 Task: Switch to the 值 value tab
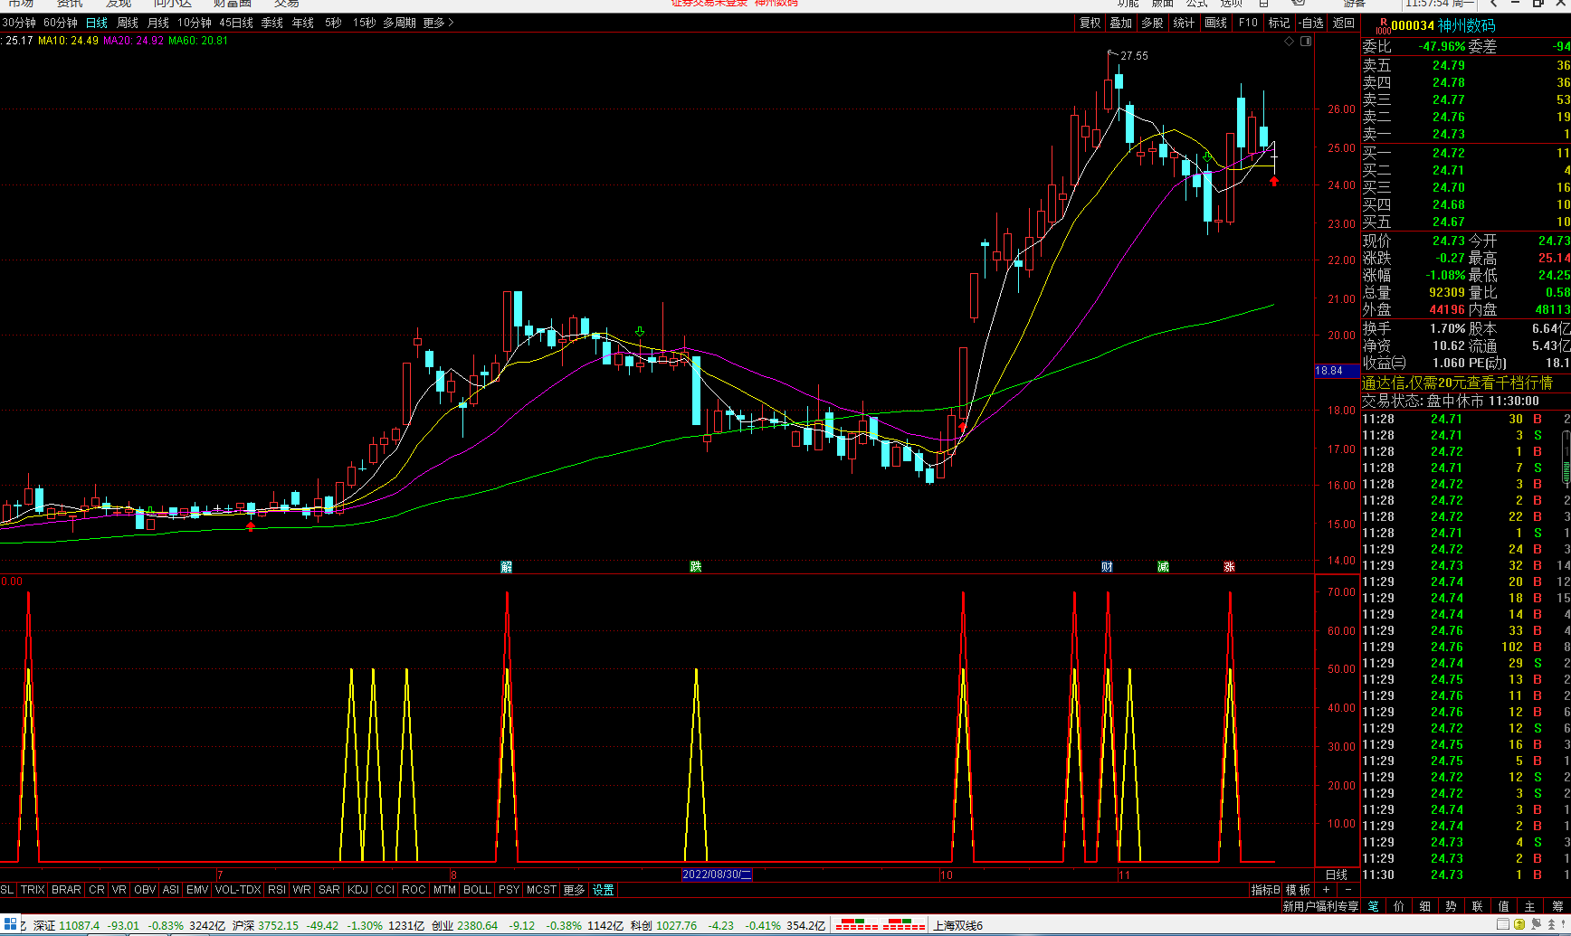(1504, 906)
